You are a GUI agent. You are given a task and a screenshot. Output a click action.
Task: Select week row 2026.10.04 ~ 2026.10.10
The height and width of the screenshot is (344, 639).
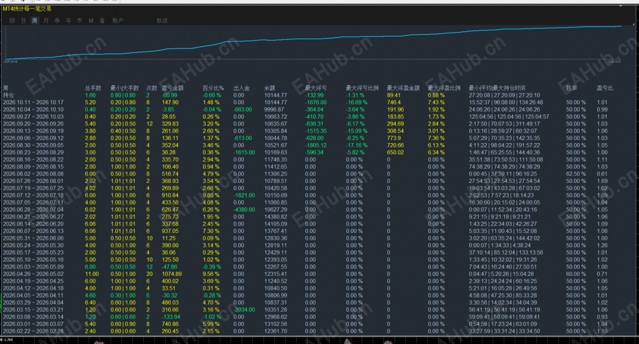click(33, 110)
